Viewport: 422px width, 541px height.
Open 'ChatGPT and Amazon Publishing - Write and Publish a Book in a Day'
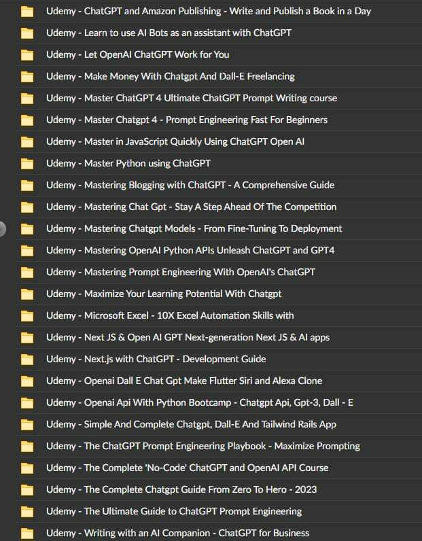[x=209, y=11]
